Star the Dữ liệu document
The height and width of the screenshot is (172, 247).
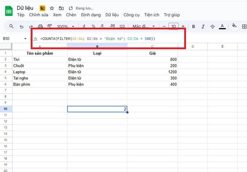(52, 8)
